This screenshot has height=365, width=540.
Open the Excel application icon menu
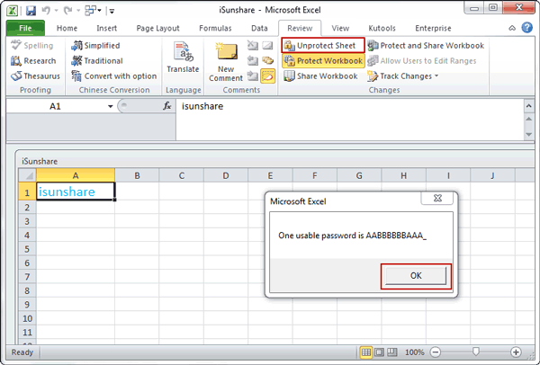[13, 11]
